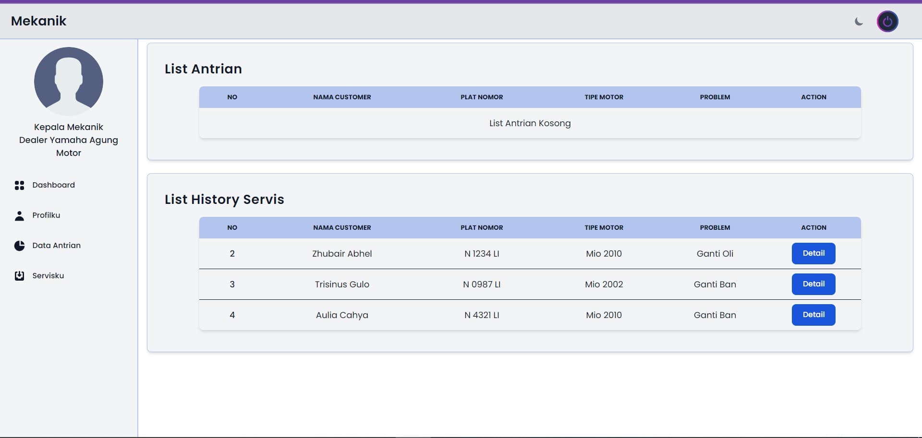The width and height of the screenshot is (922, 438).
Task: Click the List Antrian Kosong empty row
Action: (x=530, y=123)
